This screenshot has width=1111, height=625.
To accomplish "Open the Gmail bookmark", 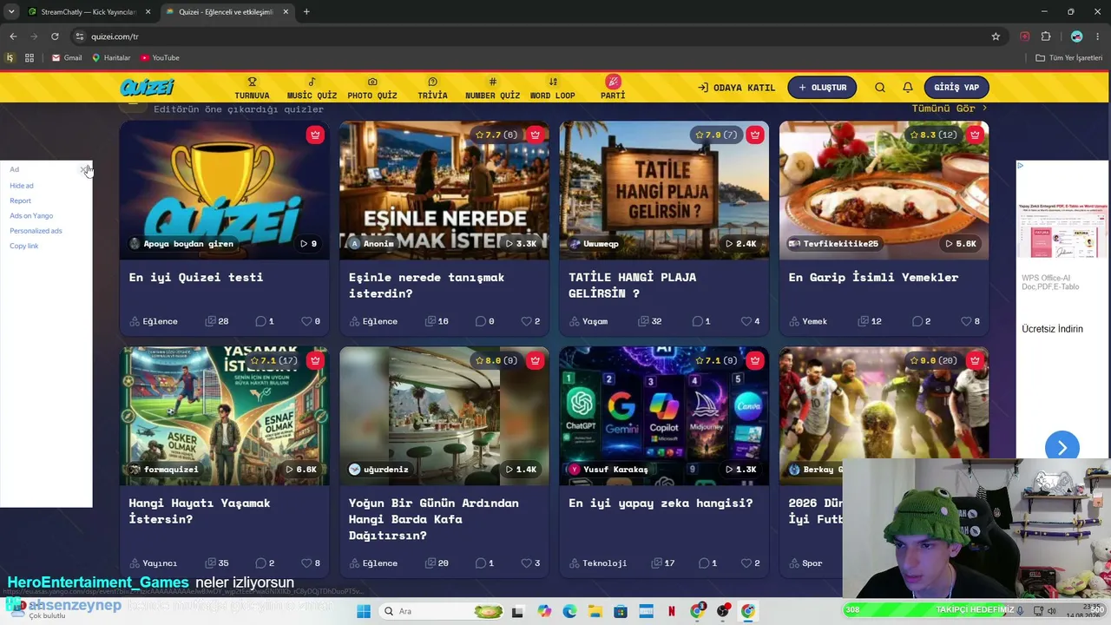I will point(67,58).
